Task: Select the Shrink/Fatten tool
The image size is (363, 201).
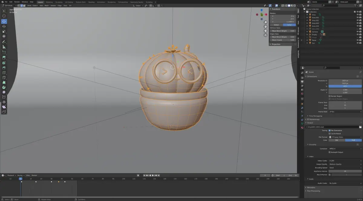Action: (4, 102)
